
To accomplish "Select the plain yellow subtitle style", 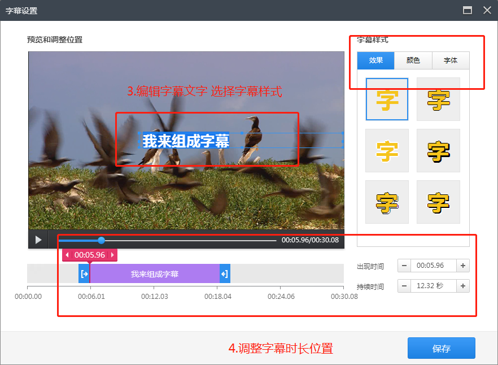I will (x=387, y=99).
